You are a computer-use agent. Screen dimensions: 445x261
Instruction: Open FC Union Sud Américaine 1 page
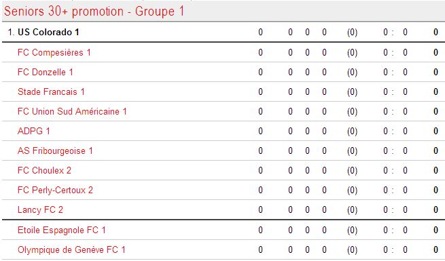[72, 112]
